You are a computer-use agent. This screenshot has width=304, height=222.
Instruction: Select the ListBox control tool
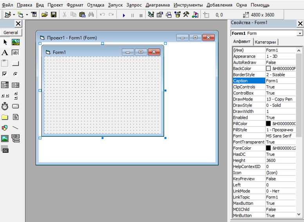16,85
